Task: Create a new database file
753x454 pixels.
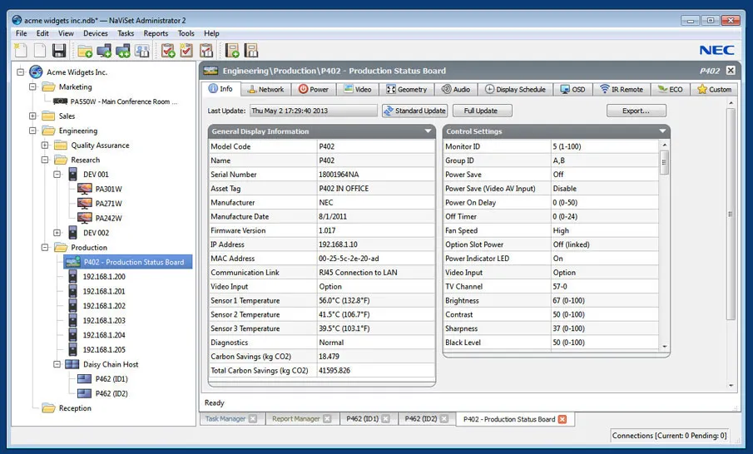Action: 21,50
